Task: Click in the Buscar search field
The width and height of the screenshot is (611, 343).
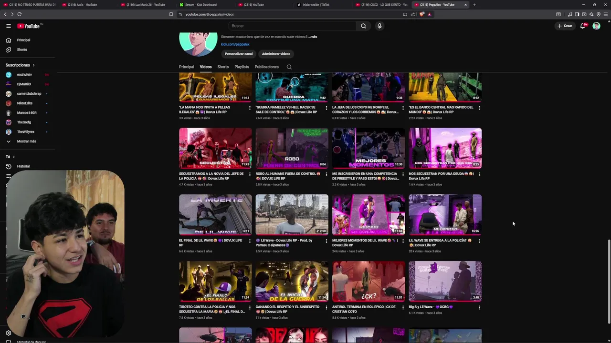Action: [292, 26]
